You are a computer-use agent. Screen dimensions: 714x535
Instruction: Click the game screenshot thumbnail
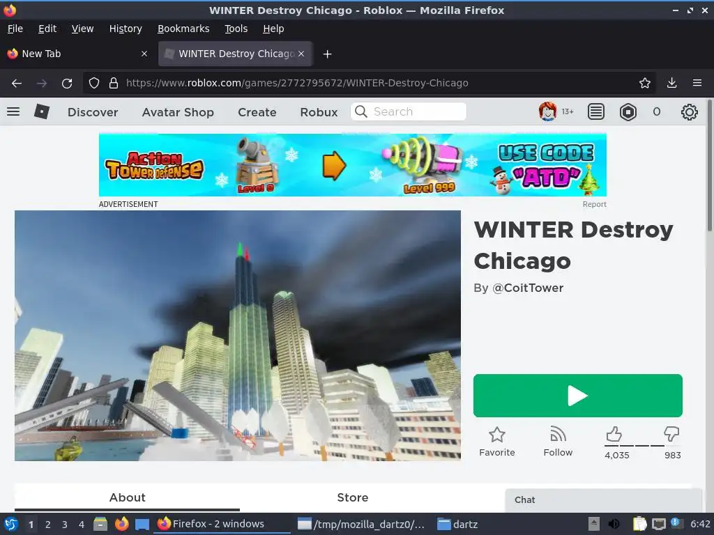[x=238, y=336]
